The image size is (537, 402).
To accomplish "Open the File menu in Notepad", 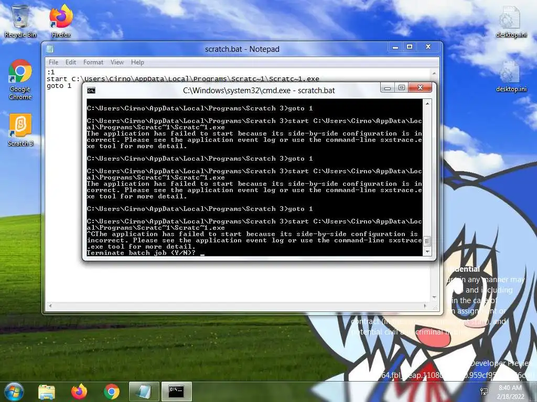I will click(x=53, y=62).
